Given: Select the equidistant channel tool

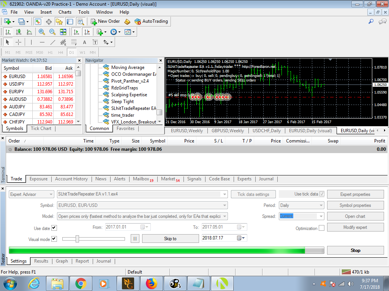Looking at the screenshot, I should pyautogui.click(x=63, y=42).
